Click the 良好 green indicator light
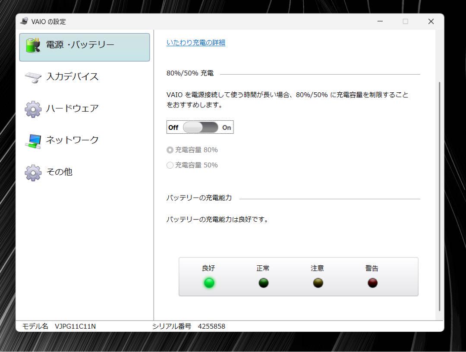Image resolution: width=466 pixels, height=352 pixels. click(209, 283)
